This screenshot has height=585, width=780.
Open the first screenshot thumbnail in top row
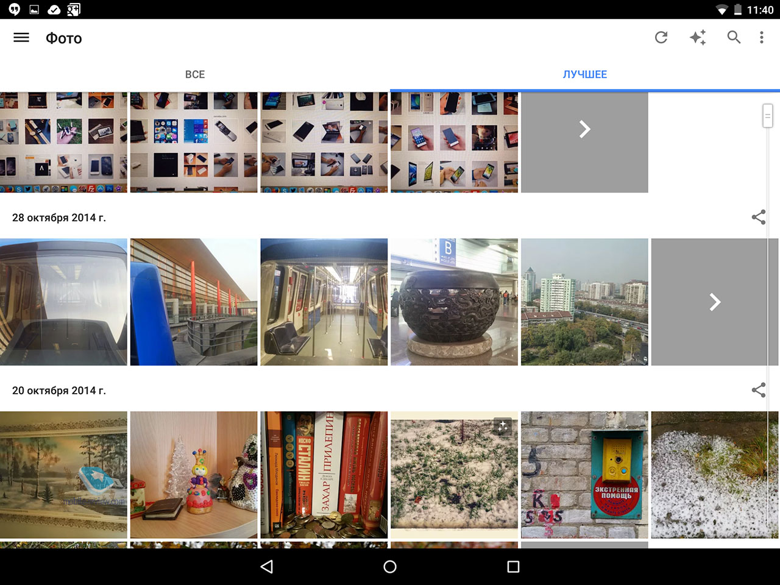pos(63,142)
